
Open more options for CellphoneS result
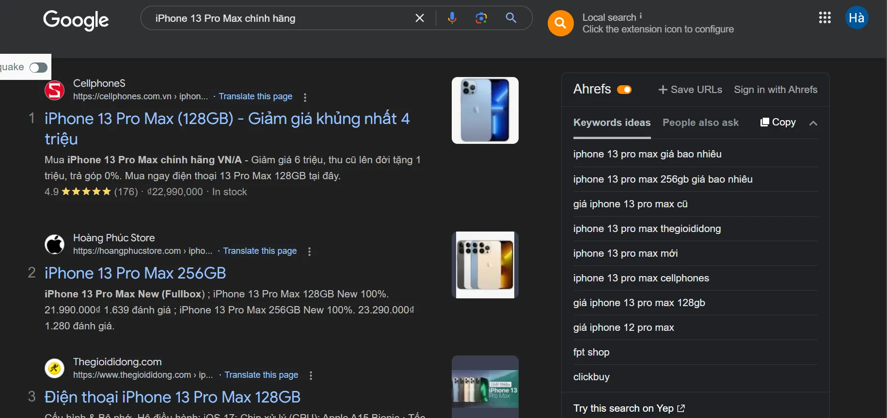tap(305, 97)
